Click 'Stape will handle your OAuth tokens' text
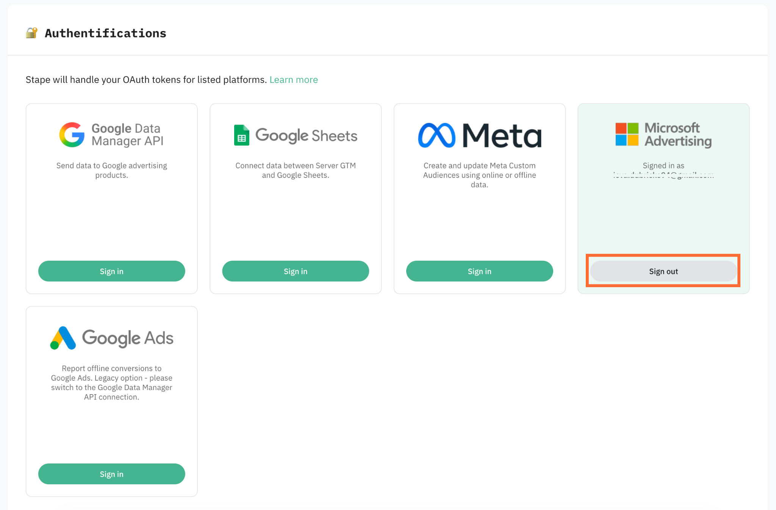 (146, 80)
